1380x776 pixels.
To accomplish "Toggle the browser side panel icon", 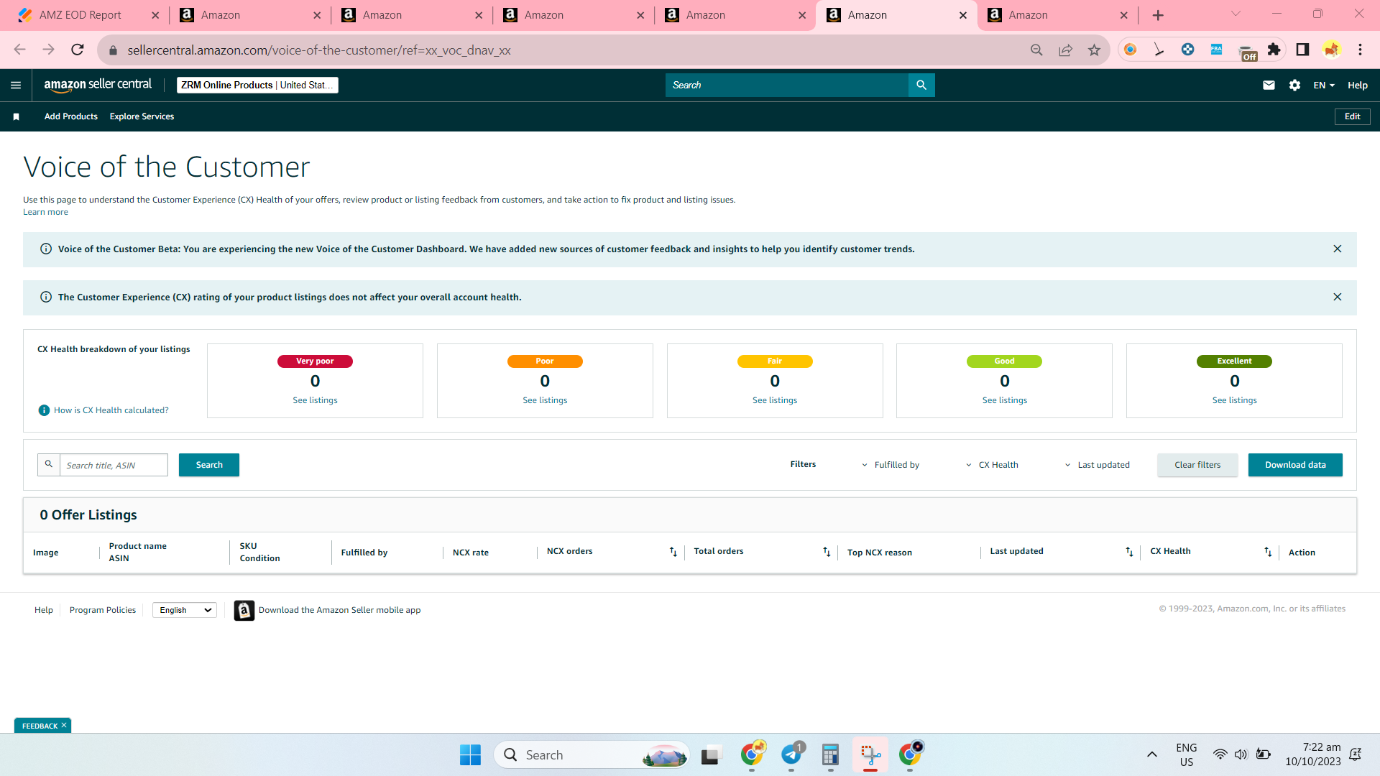I will click(1302, 50).
